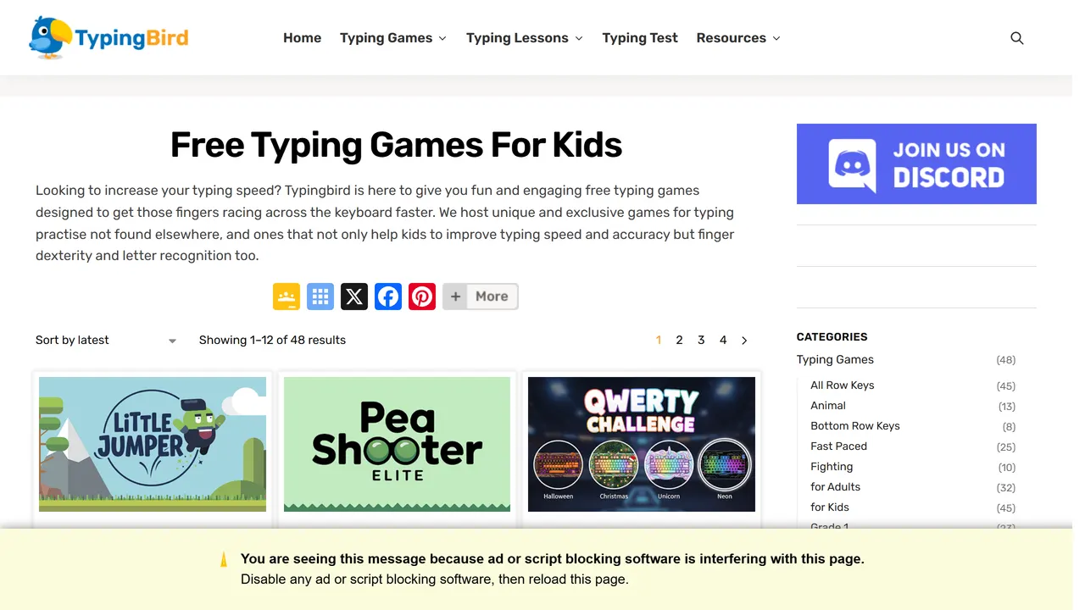
Task: Open the Typing Games dropdown menu
Action: tap(393, 38)
